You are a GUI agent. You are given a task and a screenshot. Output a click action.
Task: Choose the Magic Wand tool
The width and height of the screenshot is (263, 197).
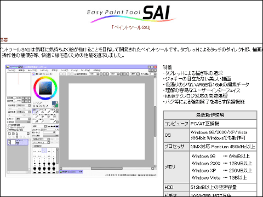[x=41, y=103]
